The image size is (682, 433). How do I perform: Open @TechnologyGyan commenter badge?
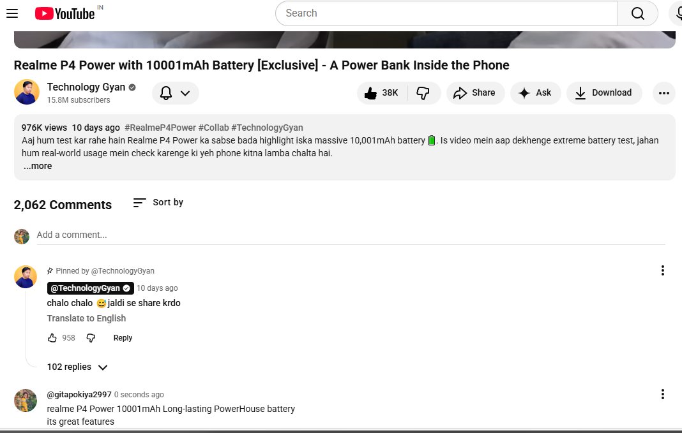click(x=91, y=288)
